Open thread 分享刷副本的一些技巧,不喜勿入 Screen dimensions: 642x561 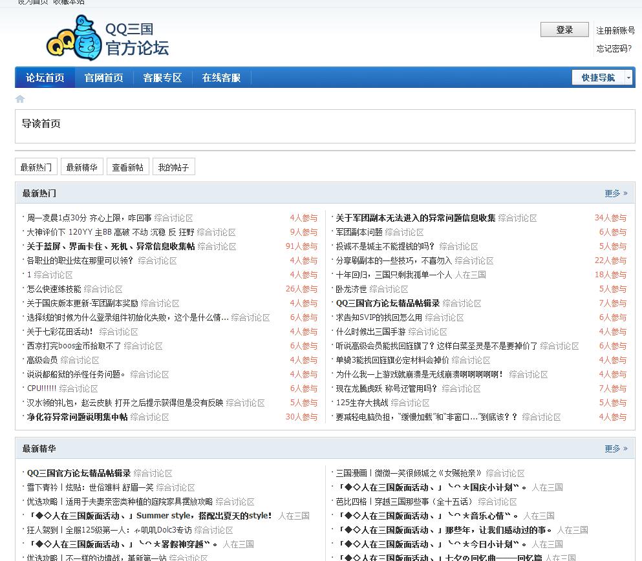394,260
